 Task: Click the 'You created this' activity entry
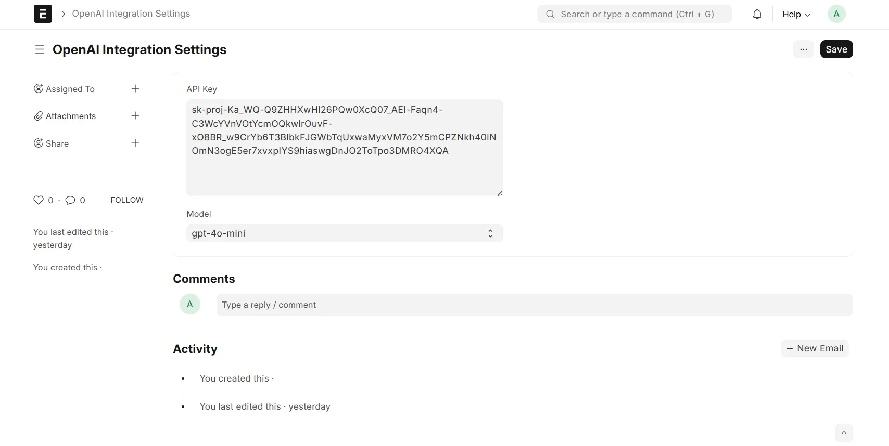click(x=237, y=378)
